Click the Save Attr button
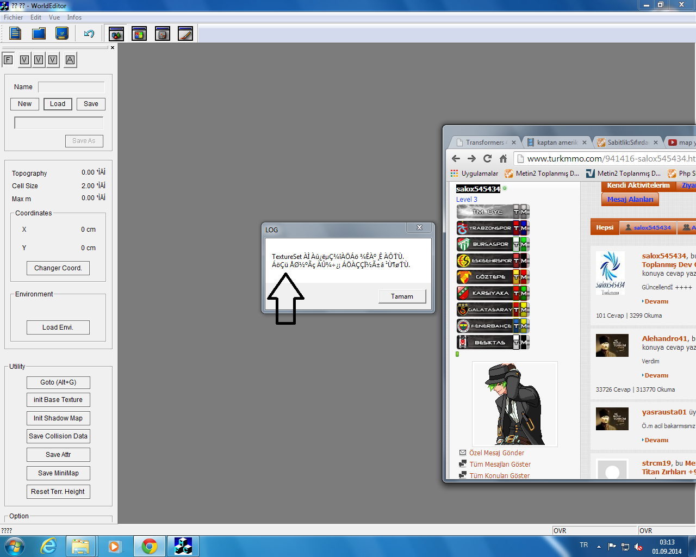 pyautogui.click(x=58, y=455)
